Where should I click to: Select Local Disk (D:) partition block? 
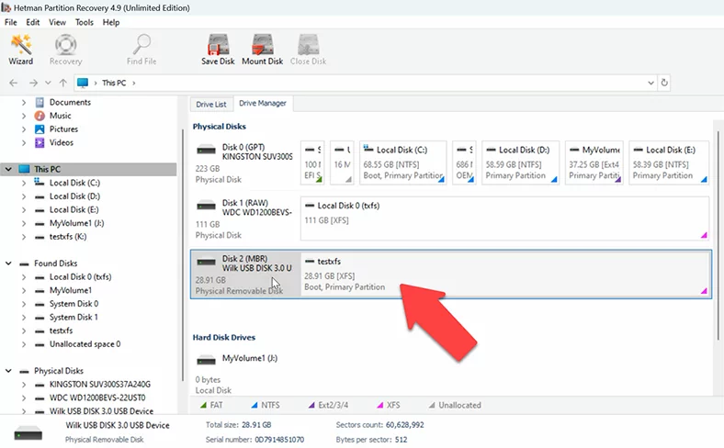520,162
